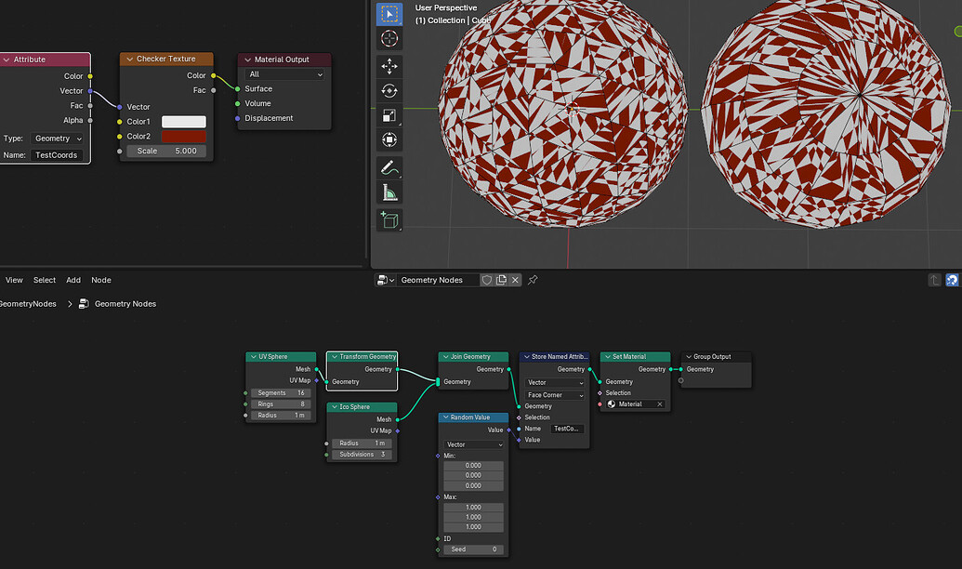Open the View menu in the node editor
962x569 pixels.
[14, 280]
